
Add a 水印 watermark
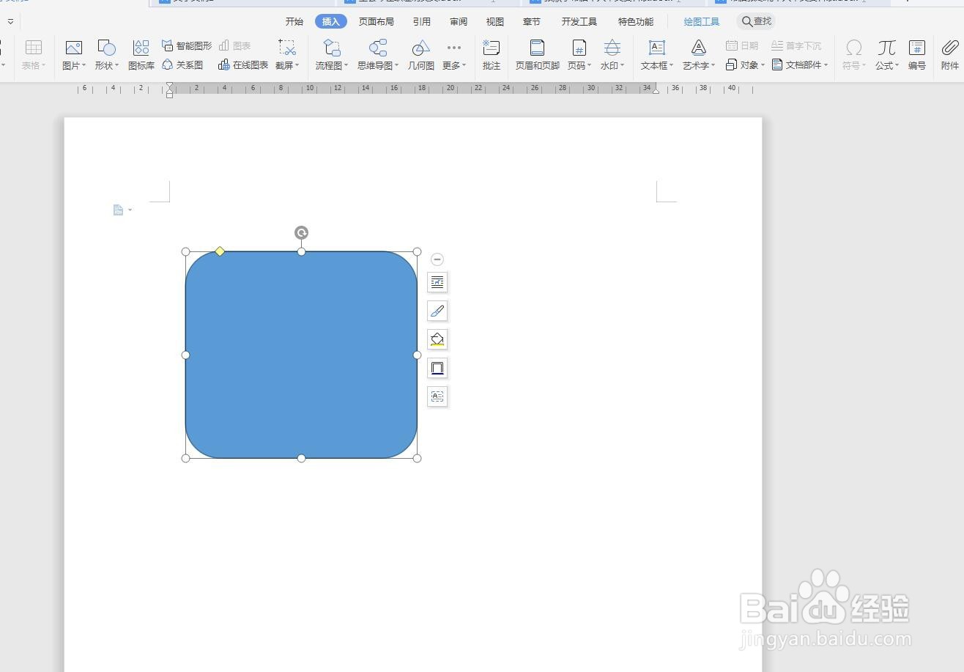pyautogui.click(x=612, y=48)
